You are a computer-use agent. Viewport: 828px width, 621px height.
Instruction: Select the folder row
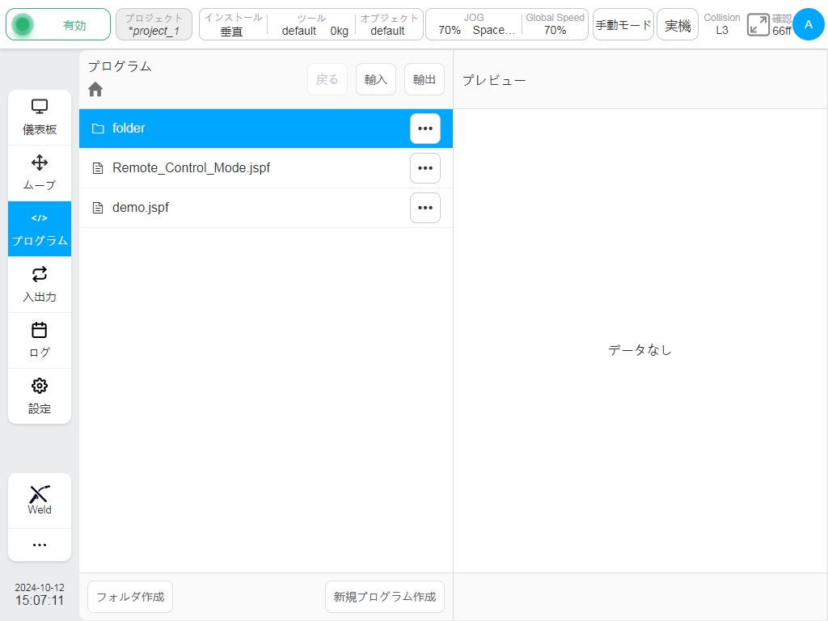point(265,129)
